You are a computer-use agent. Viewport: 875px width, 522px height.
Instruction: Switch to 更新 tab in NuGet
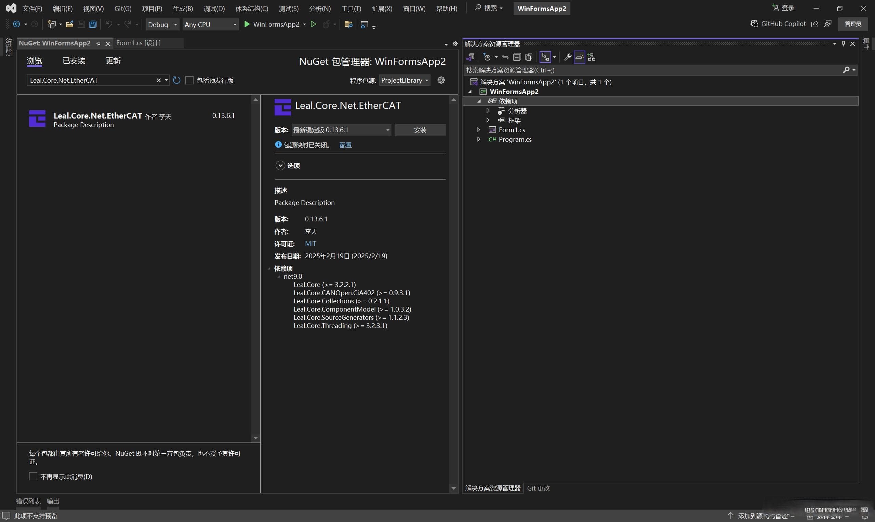pos(113,61)
